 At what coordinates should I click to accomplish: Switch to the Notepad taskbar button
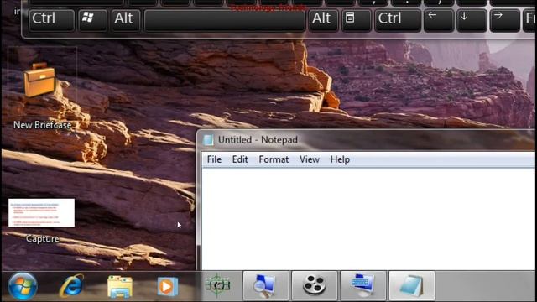[x=412, y=285]
